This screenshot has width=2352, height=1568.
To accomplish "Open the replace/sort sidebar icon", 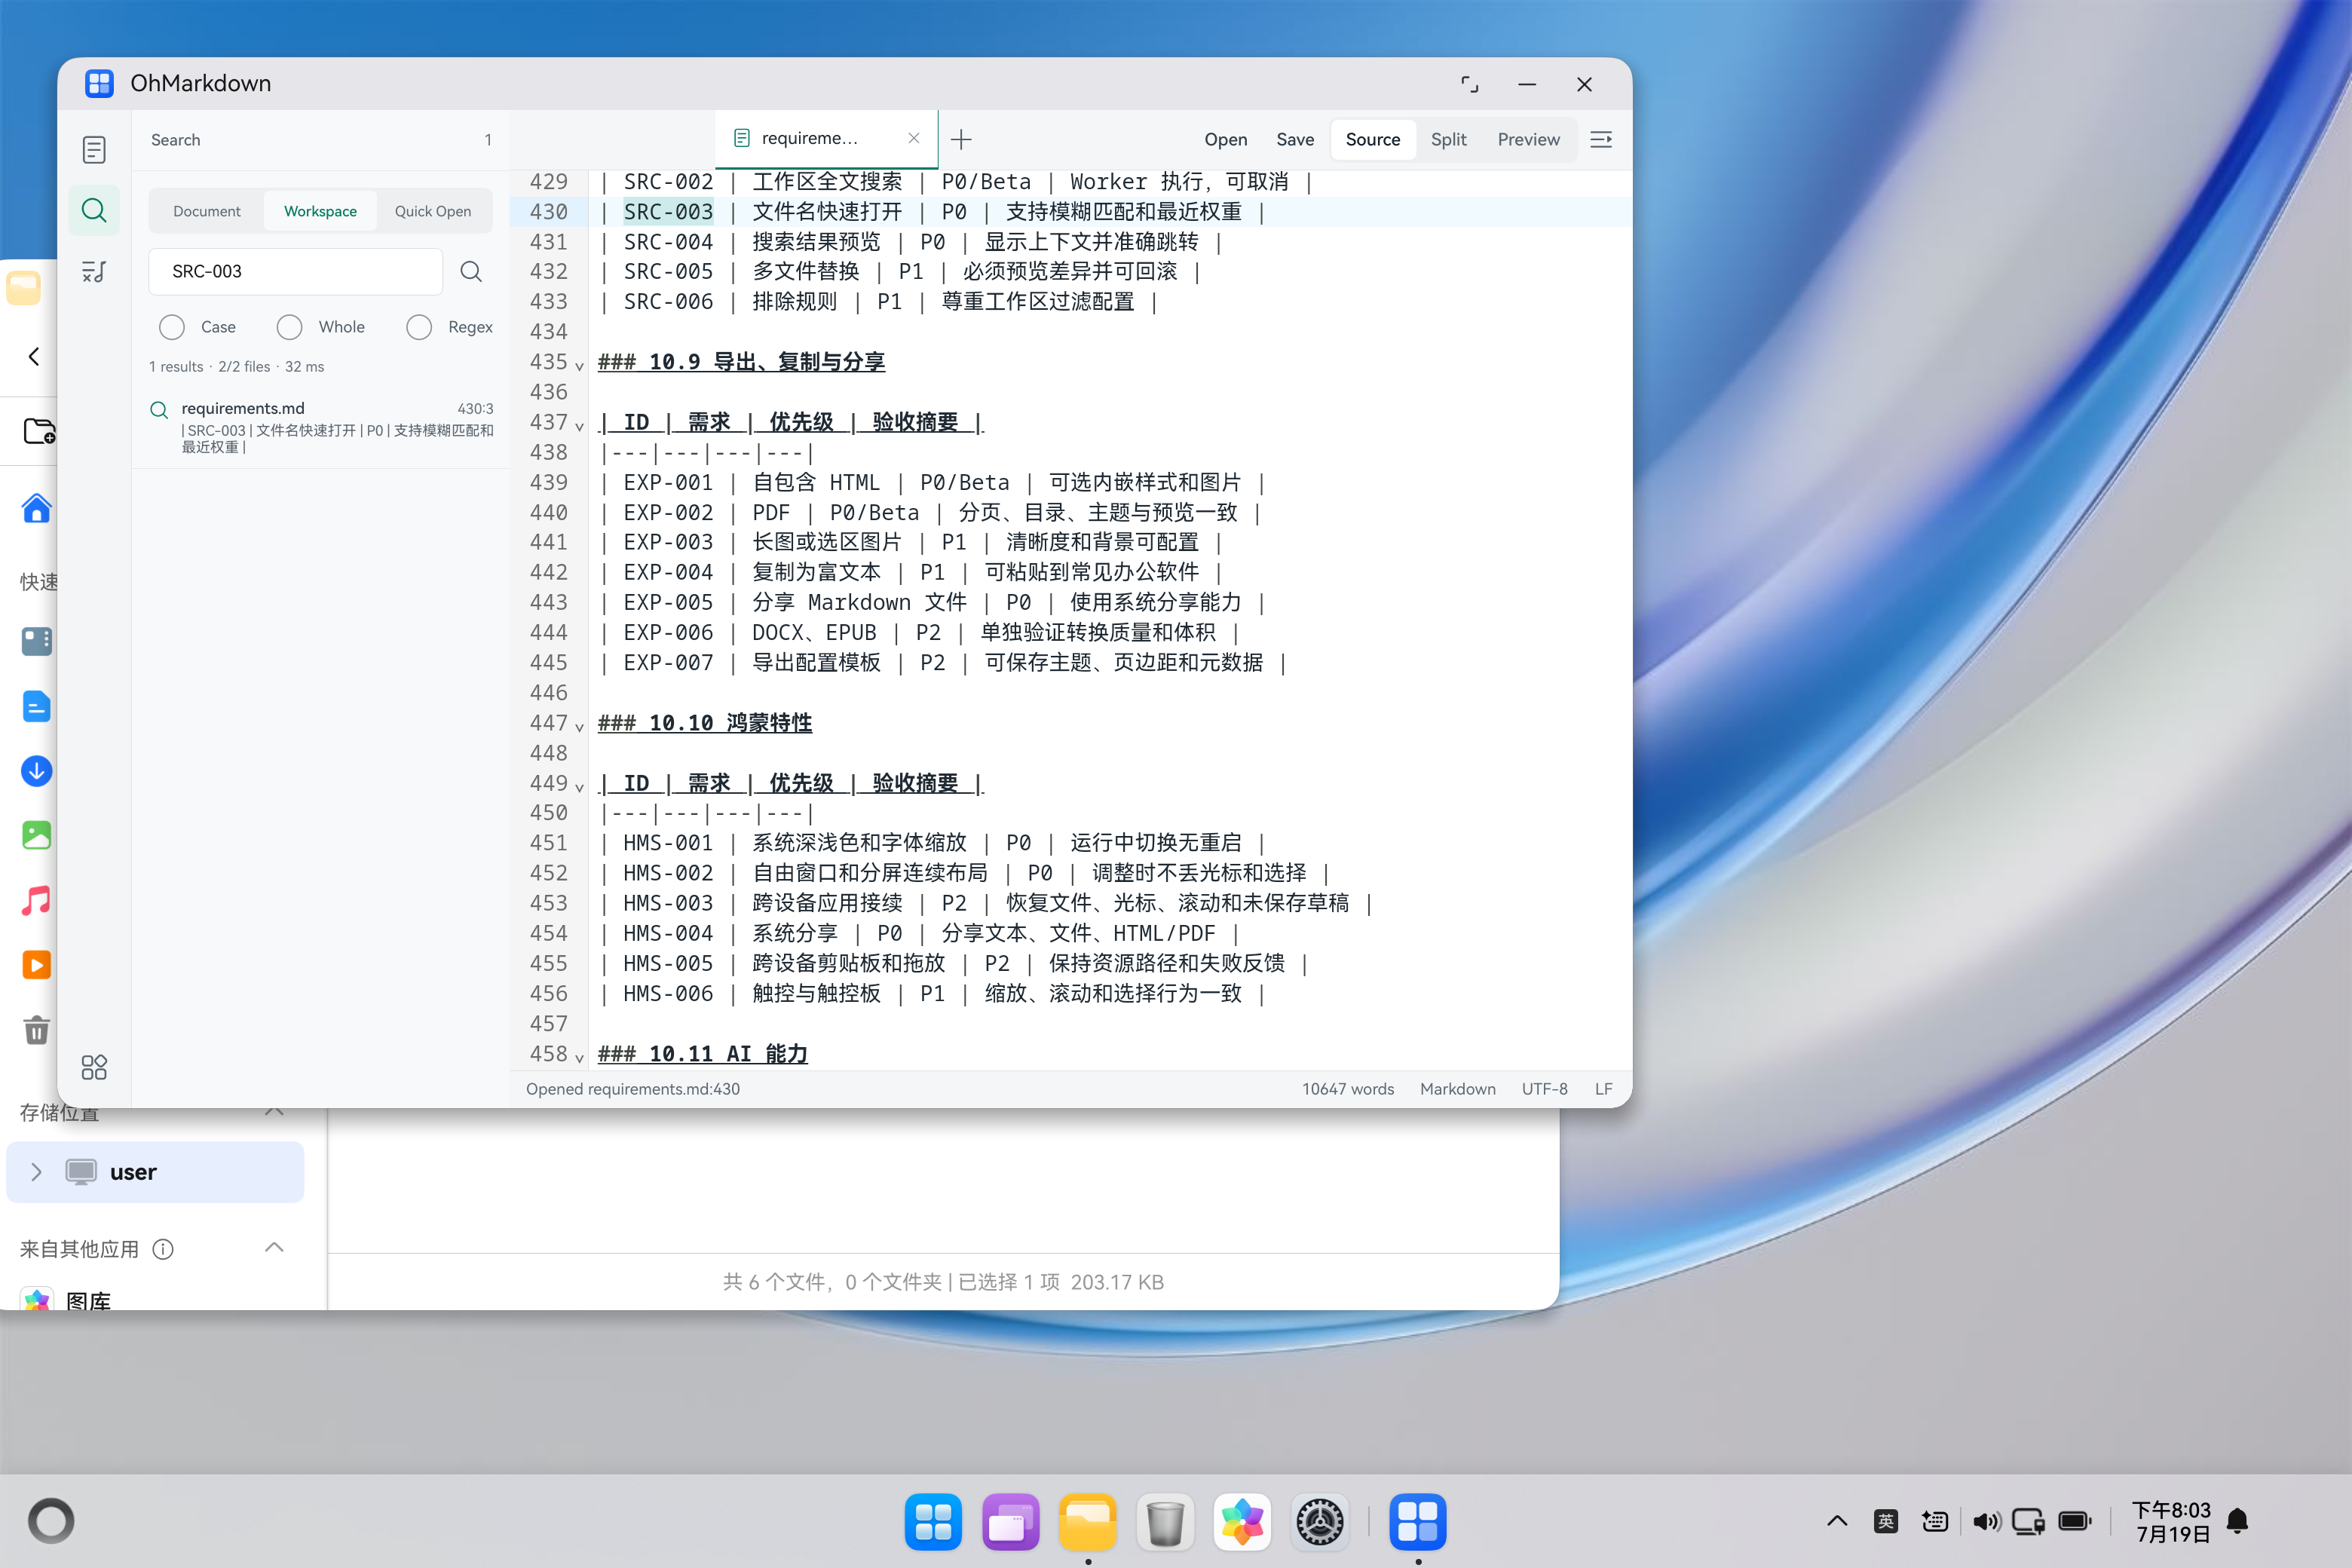I will (x=94, y=271).
